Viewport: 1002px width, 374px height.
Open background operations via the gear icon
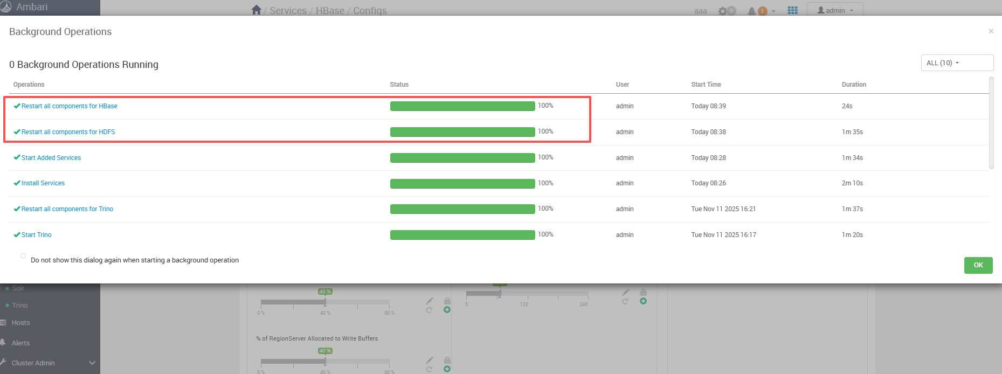pyautogui.click(x=723, y=11)
